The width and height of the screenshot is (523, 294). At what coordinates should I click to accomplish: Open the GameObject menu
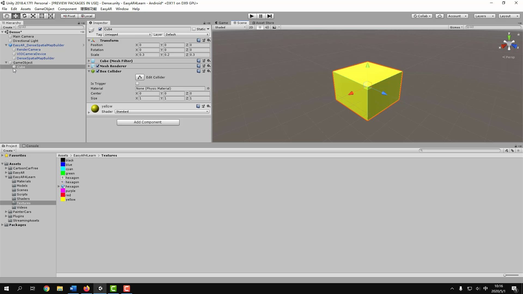[x=44, y=9]
